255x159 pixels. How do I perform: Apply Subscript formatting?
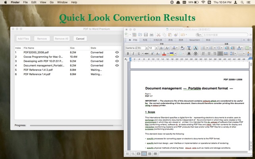coord(158,53)
